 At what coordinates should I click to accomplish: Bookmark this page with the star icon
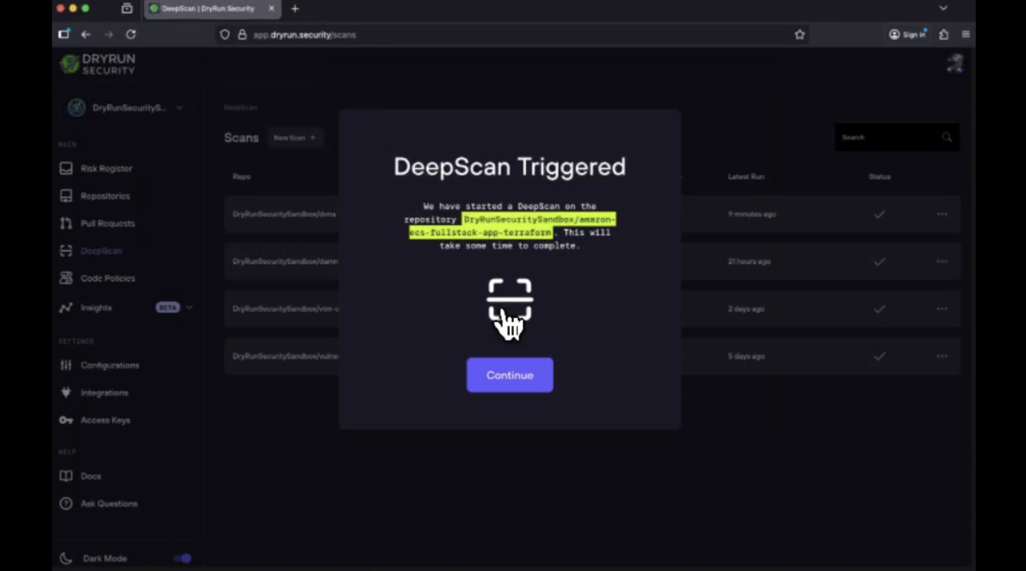800,34
